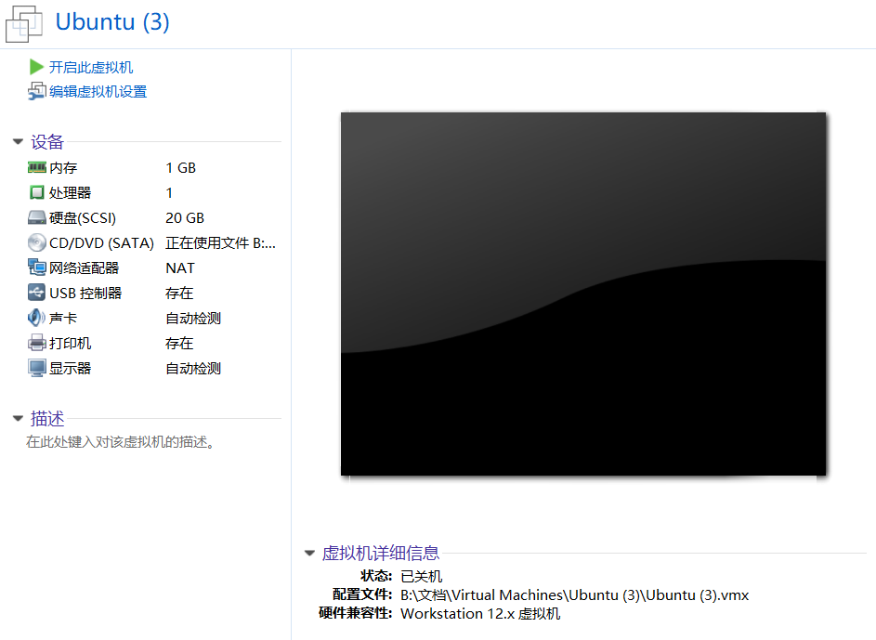Click the description field 在此处键入对该虚拟机的描述
This screenshot has height=640, width=876.
(120, 442)
